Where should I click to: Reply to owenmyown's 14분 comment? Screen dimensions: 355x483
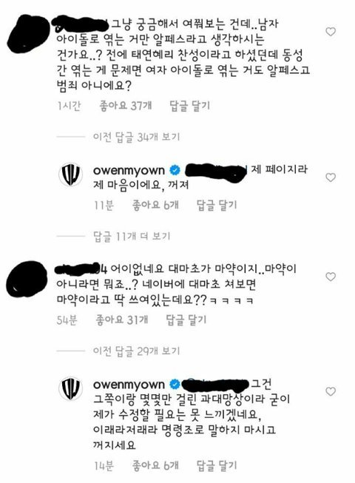point(217,465)
